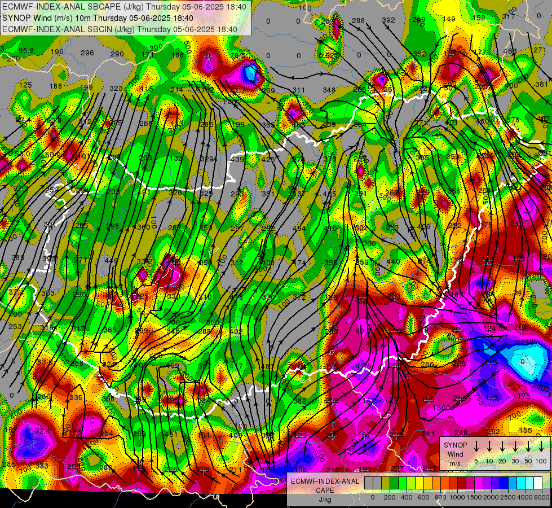Viewport: 552px width, 508px height.
Task: Click the 2250 contour label near the cyan area
Action: coord(525,343)
